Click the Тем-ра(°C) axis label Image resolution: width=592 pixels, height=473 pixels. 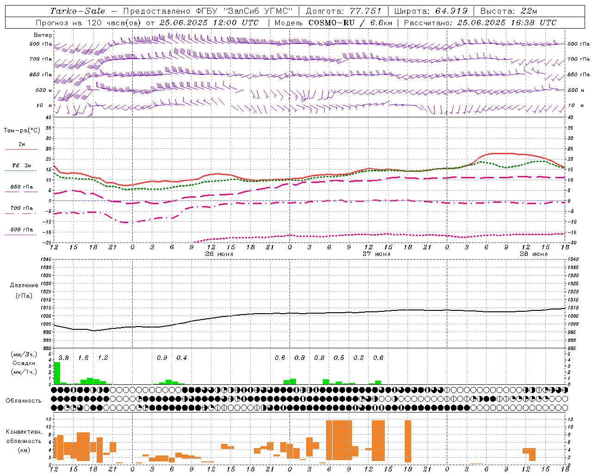(x=22, y=131)
